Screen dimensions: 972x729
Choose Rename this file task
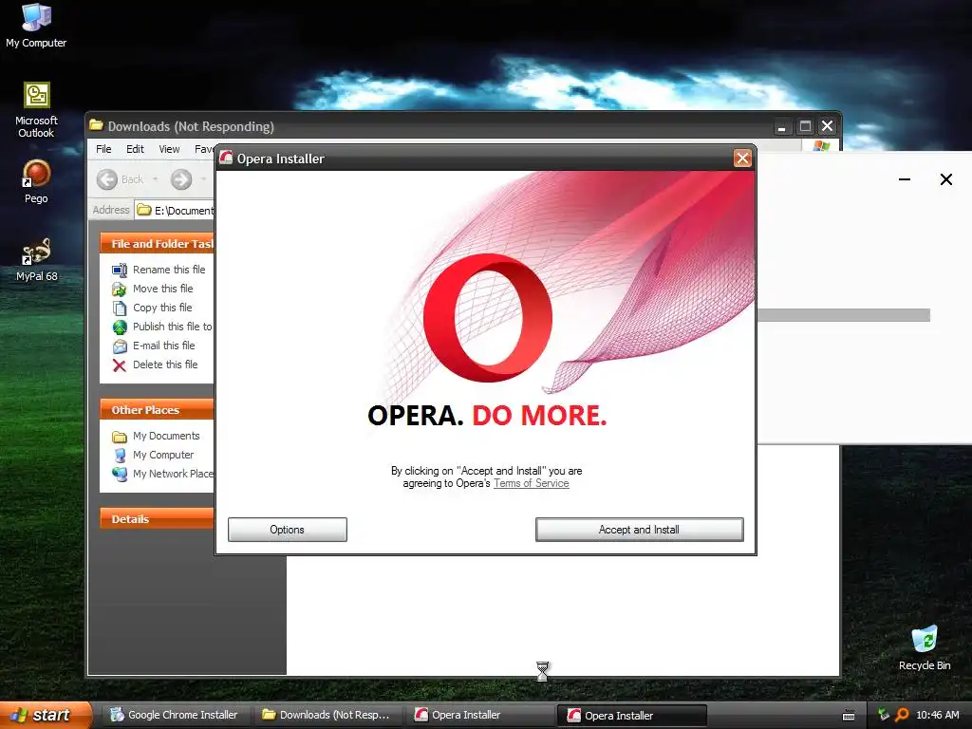pos(169,270)
